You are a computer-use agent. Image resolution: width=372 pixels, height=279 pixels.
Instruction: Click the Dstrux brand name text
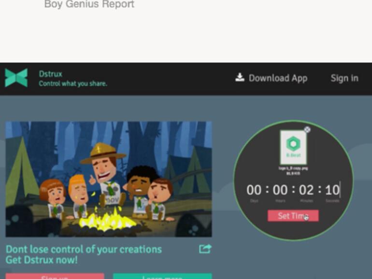tap(51, 74)
